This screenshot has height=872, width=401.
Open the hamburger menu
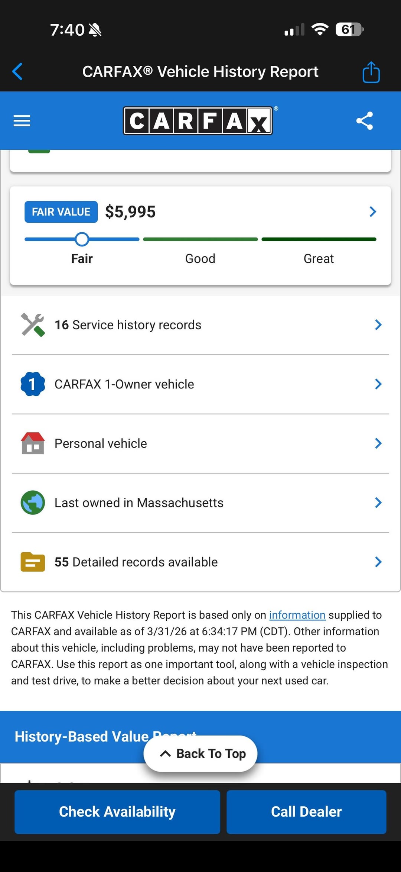point(22,121)
